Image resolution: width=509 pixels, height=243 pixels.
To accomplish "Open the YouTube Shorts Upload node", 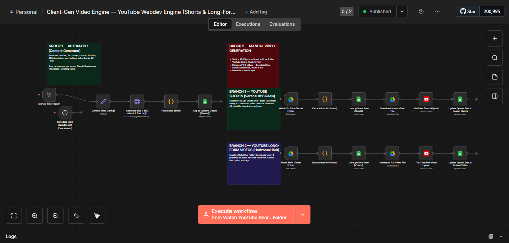I will (x=426, y=99).
